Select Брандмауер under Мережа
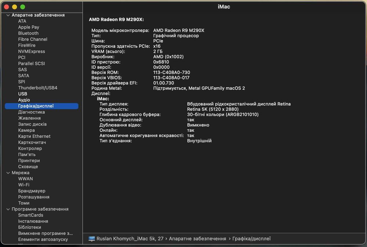This screenshot has height=247, width=367. (x=32, y=191)
